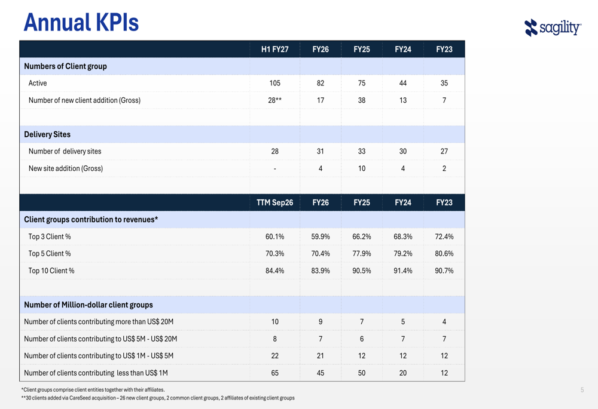Click Top 5 Client % label
The height and width of the screenshot is (409, 598).
pyautogui.click(x=50, y=254)
